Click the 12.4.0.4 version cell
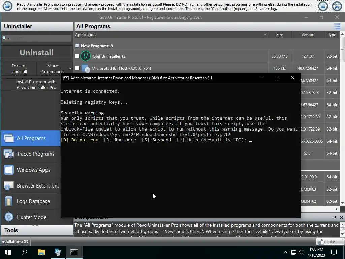The image size is (345, 259). click(x=308, y=56)
